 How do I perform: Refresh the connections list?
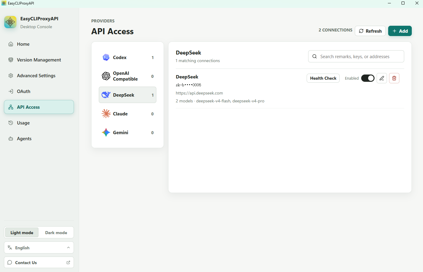pyautogui.click(x=370, y=31)
